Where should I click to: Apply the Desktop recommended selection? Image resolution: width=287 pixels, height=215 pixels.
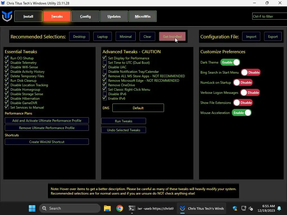pyautogui.click(x=79, y=37)
